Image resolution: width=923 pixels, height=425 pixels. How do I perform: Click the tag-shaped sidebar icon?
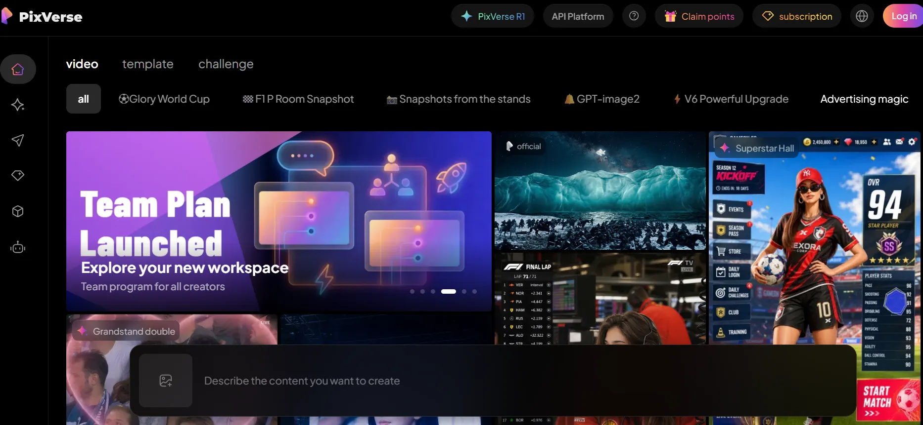tap(18, 175)
